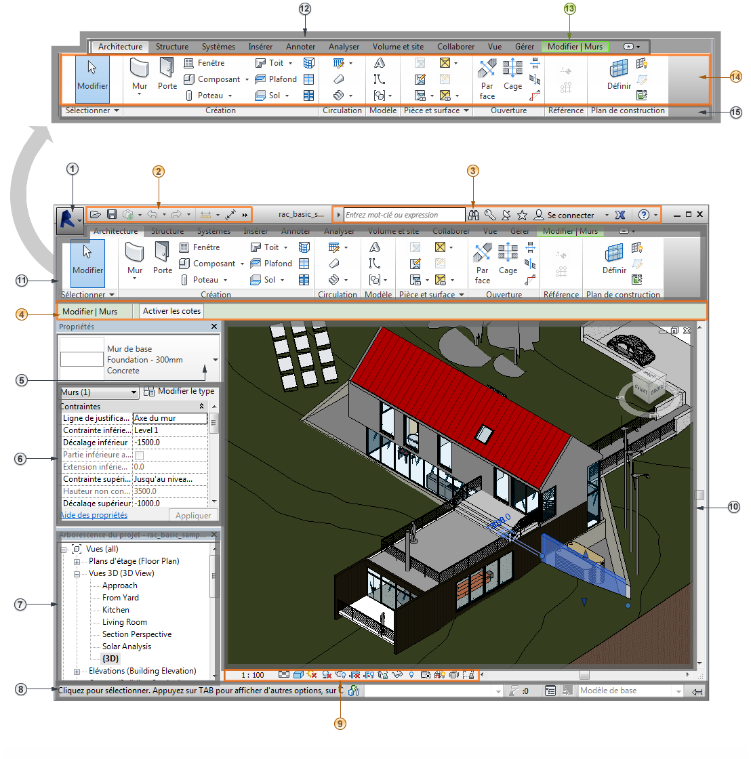Toggle Shadows off icon in view control bar

click(x=327, y=675)
